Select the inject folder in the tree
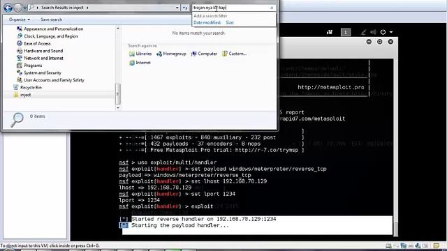The image size is (447, 251). click(26, 95)
